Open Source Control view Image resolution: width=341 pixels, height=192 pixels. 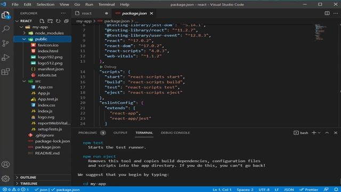[x=5, y=43]
